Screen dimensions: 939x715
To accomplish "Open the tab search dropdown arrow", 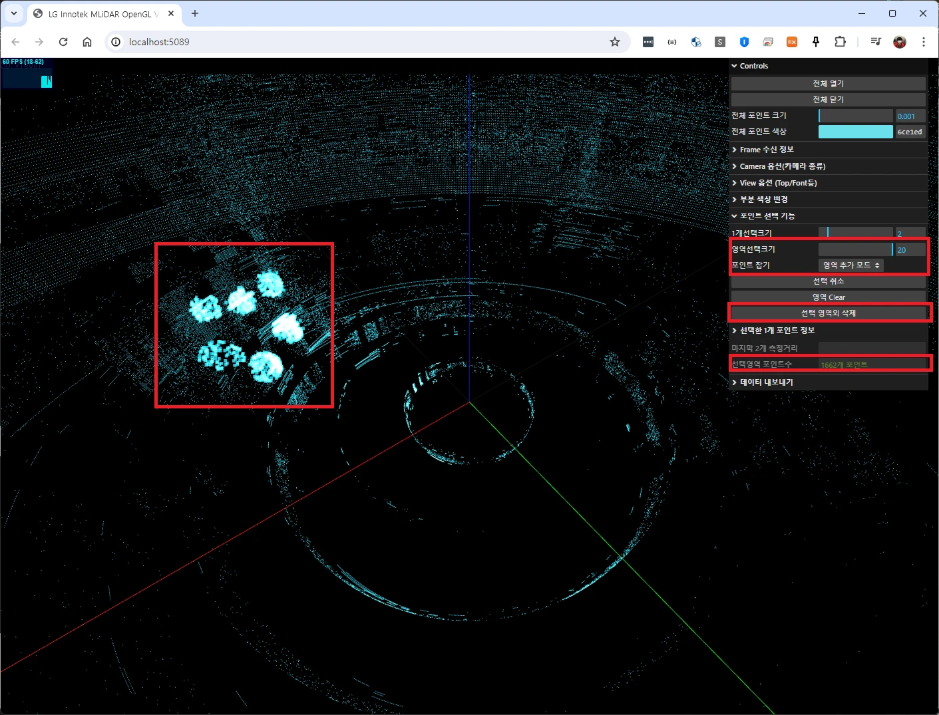I will [x=14, y=13].
